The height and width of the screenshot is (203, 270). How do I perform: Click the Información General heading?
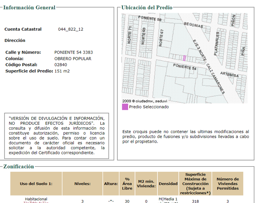pos(29,8)
